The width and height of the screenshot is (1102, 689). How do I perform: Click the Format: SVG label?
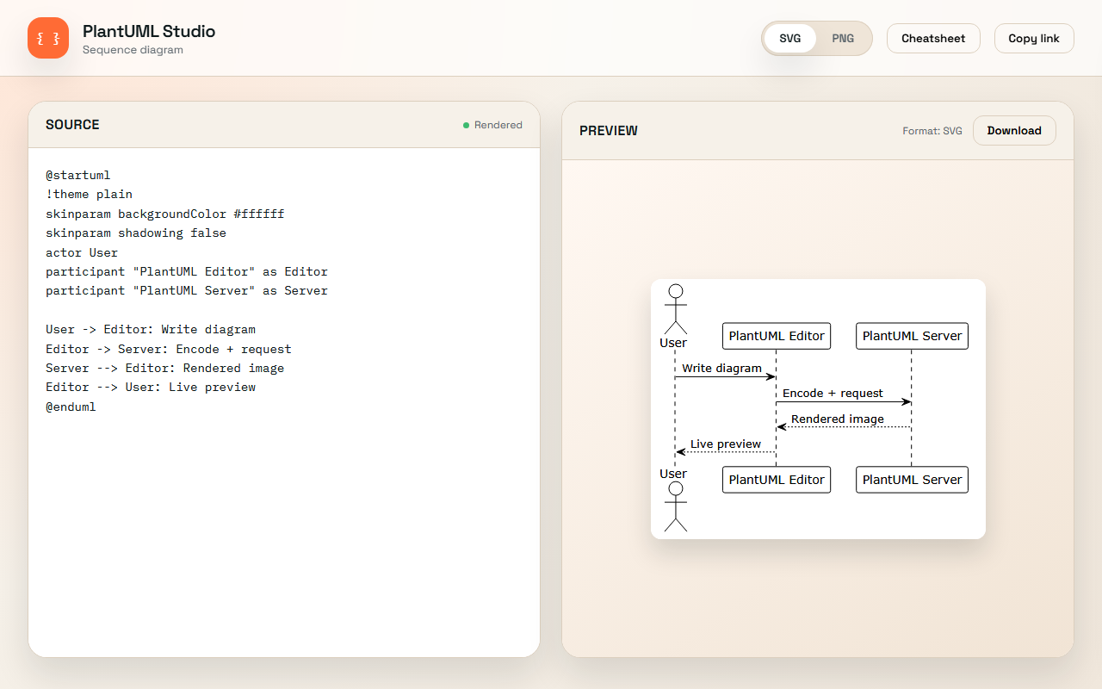pyautogui.click(x=932, y=131)
